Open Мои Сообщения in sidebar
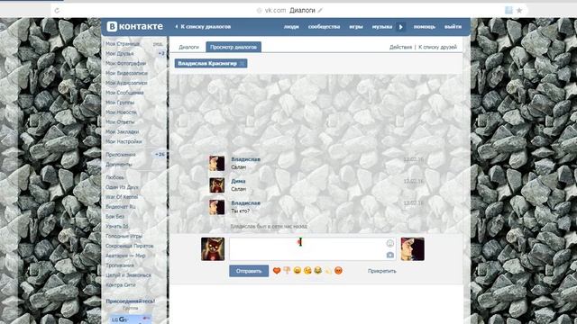 pos(124,93)
